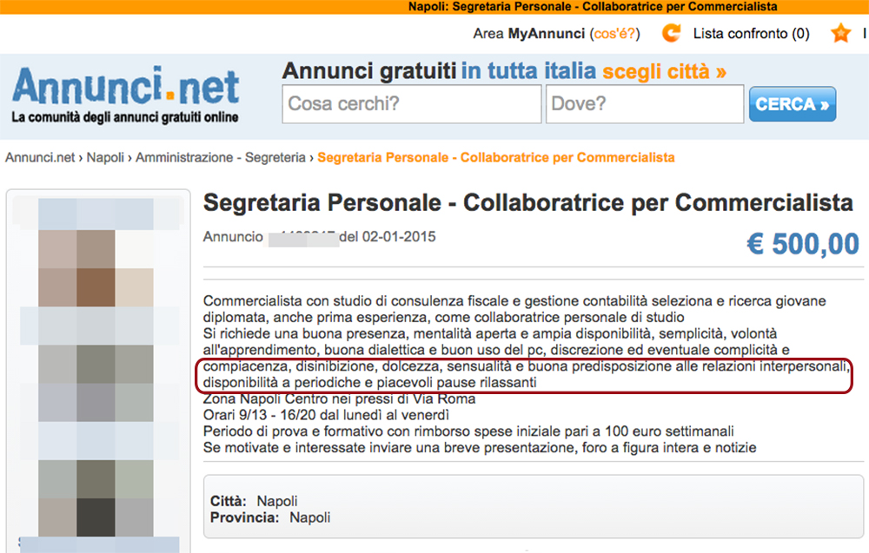Click the listing title heading
Image resolution: width=869 pixels, height=553 pixels.
[528, 202]
